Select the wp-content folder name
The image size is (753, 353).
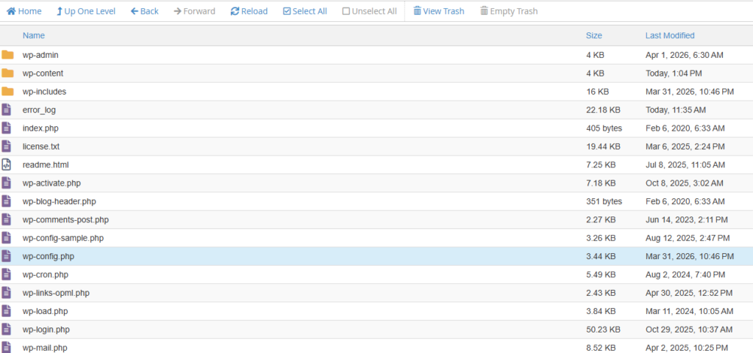click(43, 73)
